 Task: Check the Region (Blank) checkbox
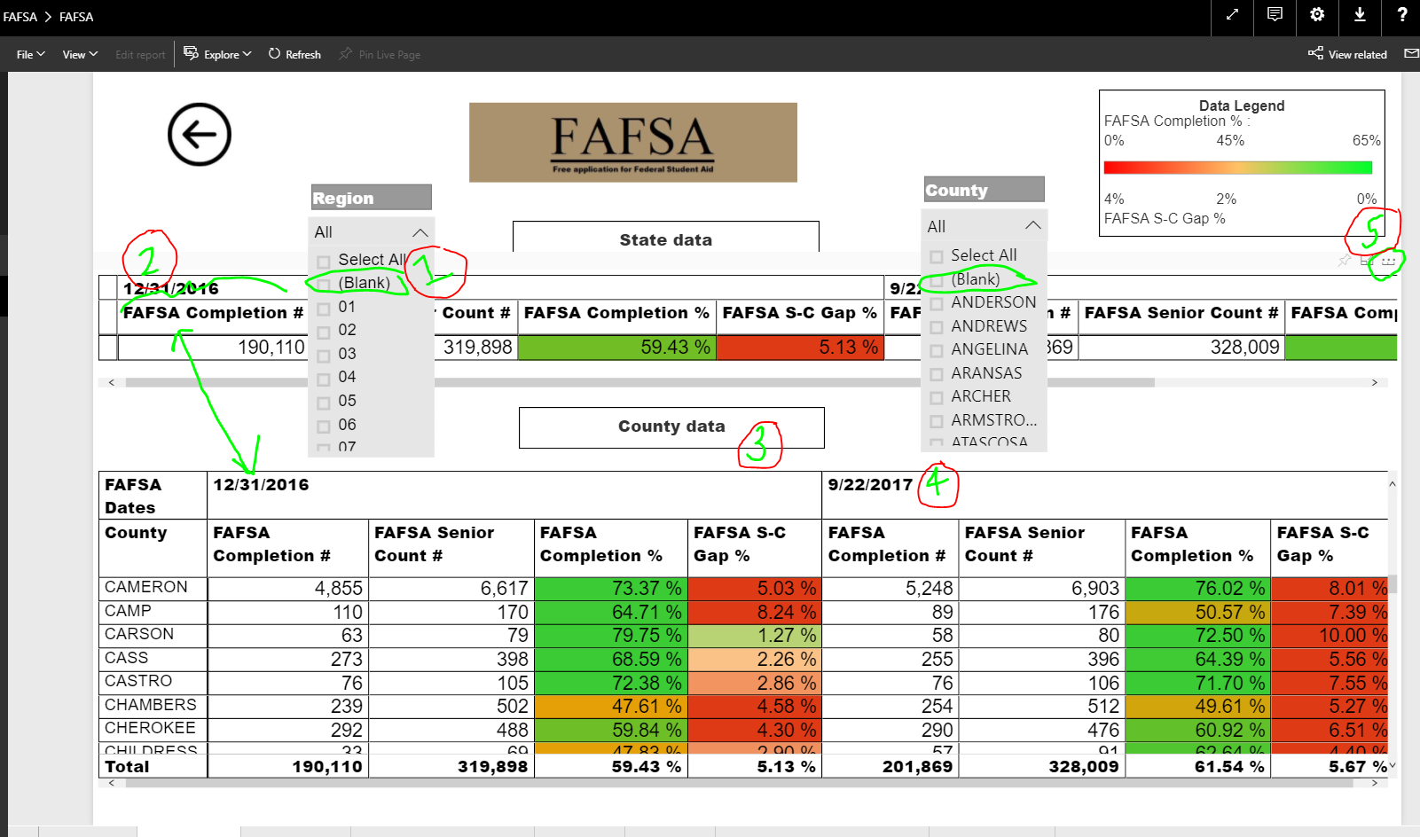tap(324, 285)
